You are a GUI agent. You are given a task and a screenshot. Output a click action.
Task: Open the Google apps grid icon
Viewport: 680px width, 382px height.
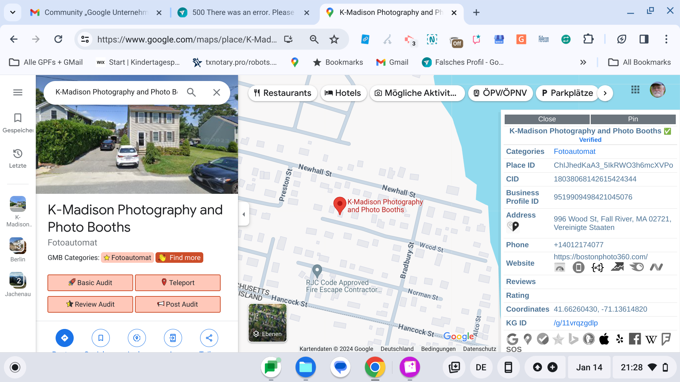coord(635,90)
